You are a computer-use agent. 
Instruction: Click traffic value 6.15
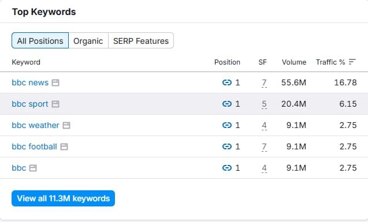(348, 104)
